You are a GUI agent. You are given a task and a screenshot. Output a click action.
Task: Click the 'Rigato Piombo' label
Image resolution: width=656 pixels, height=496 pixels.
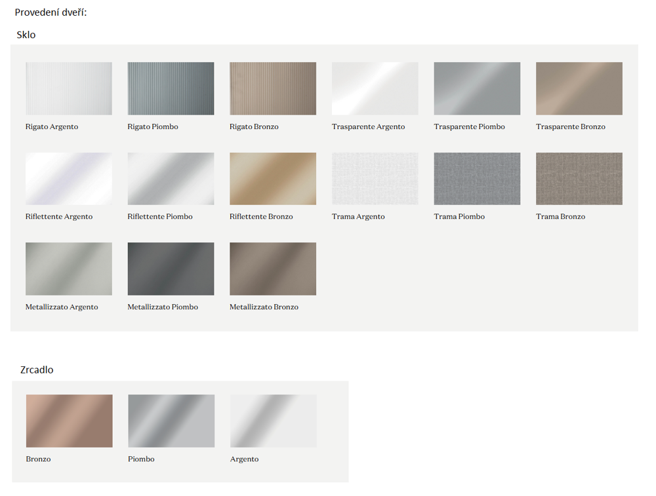153,126
